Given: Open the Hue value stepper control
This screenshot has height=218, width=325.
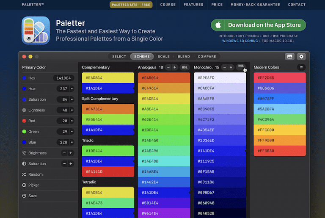Looking at the screenshot, I should click(x=72, y=89).
